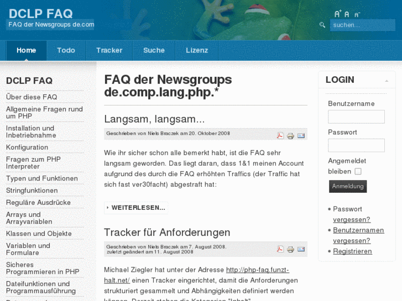Open the Tracker für Anforderungen heading
Screen dimensions: 402x301
(167, 233)
